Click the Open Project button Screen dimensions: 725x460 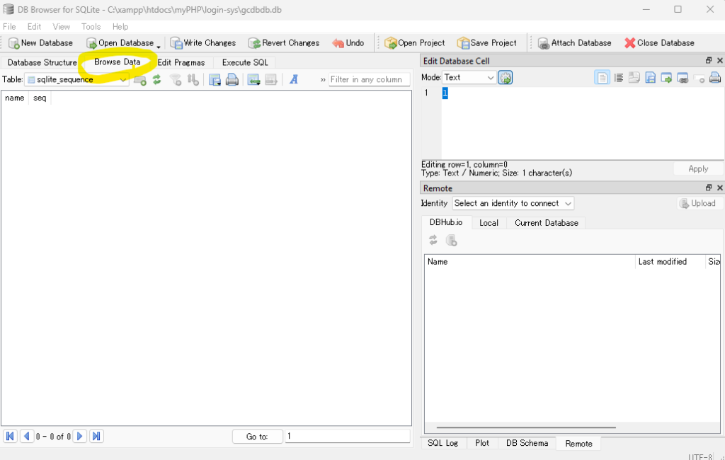coord(415,43)
